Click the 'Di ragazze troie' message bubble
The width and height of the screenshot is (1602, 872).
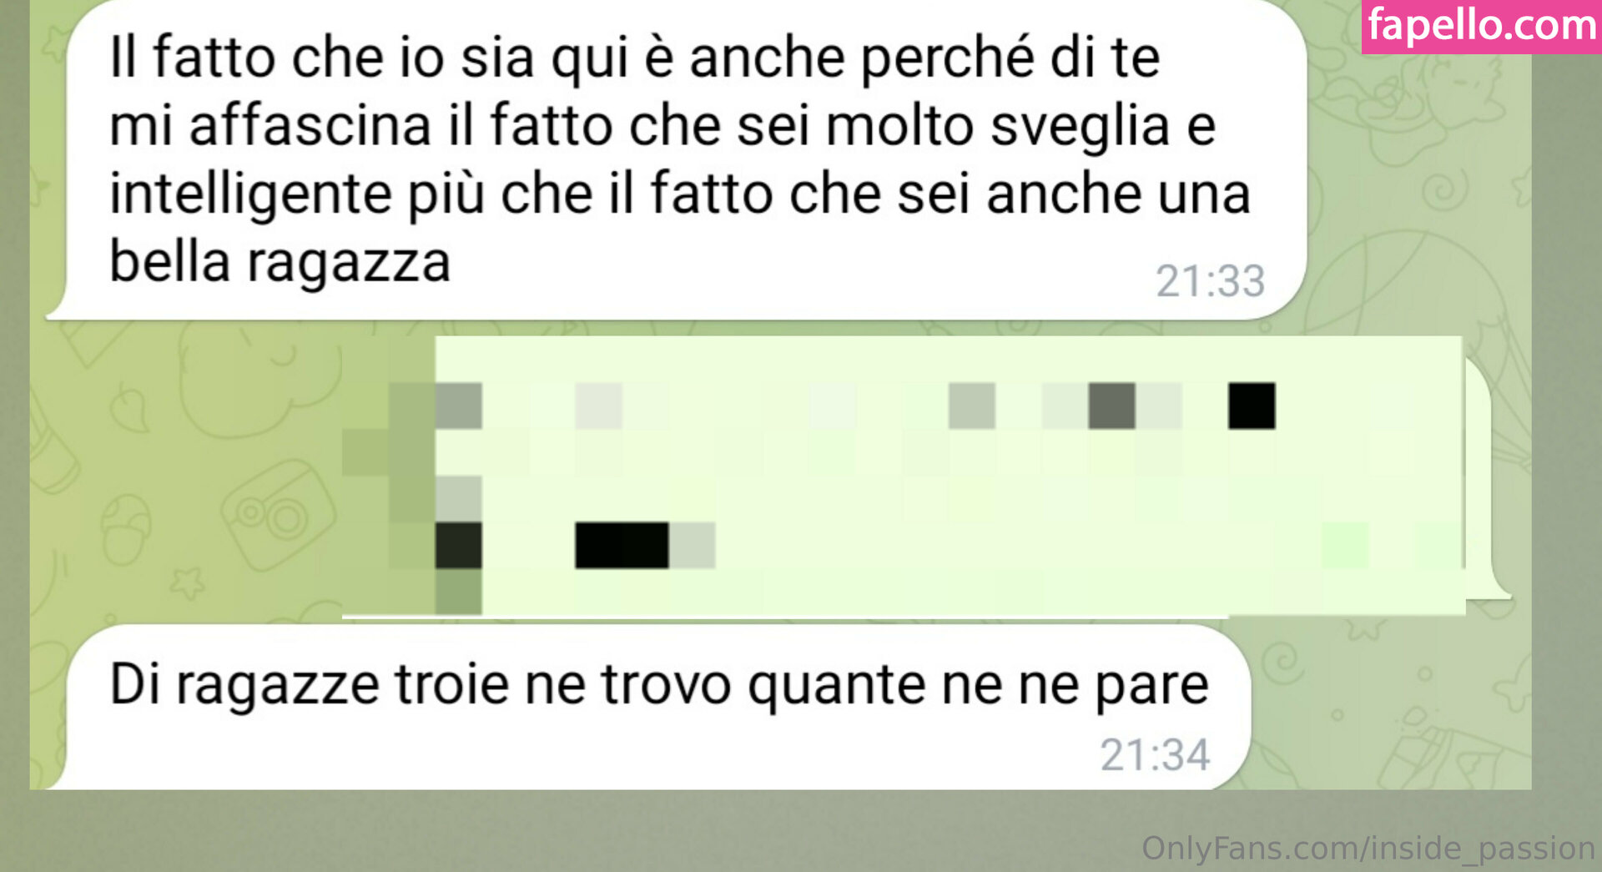pos(648,707)
